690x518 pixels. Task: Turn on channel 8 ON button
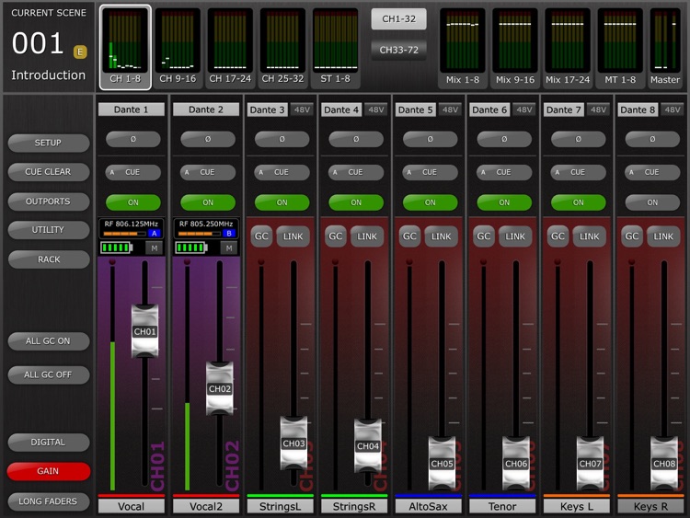point(652,202)
